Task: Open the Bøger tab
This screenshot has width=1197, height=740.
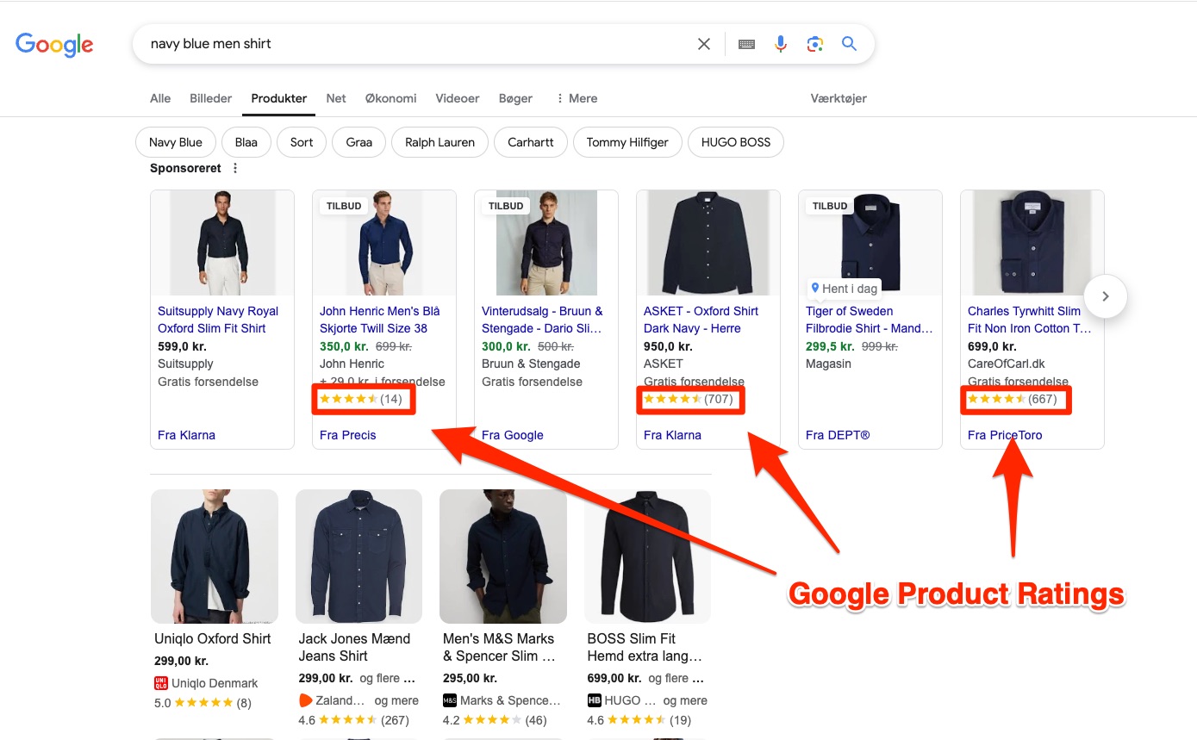Action: click(516, 98)
